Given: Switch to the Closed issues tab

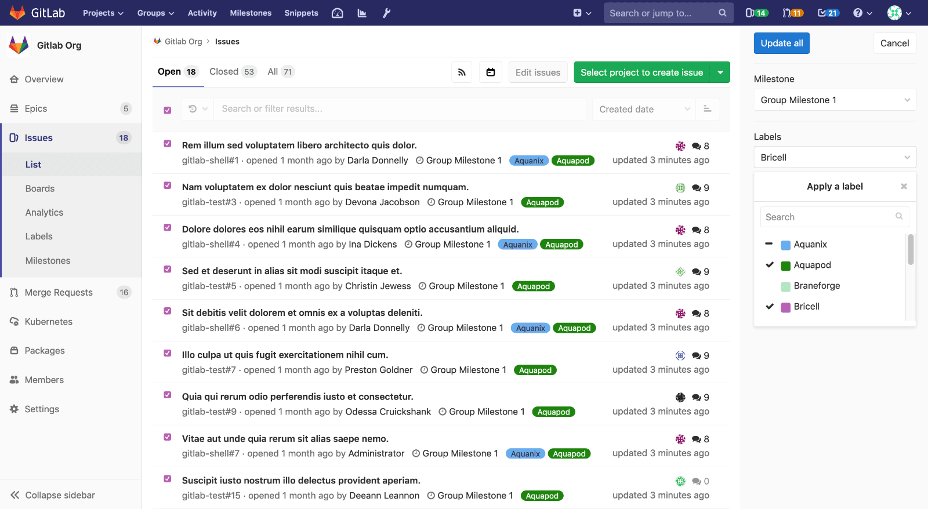Looking at the screenshot, I should point(232,72).
